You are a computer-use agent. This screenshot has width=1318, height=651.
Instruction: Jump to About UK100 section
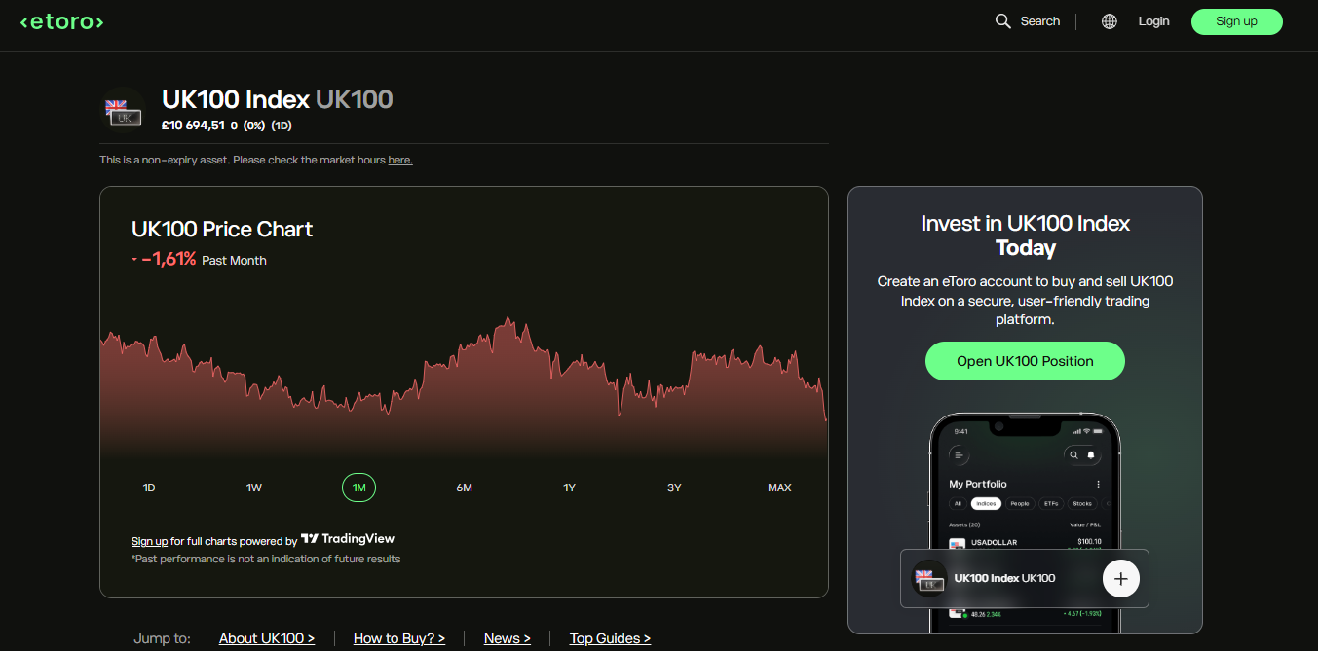point(267,638)
